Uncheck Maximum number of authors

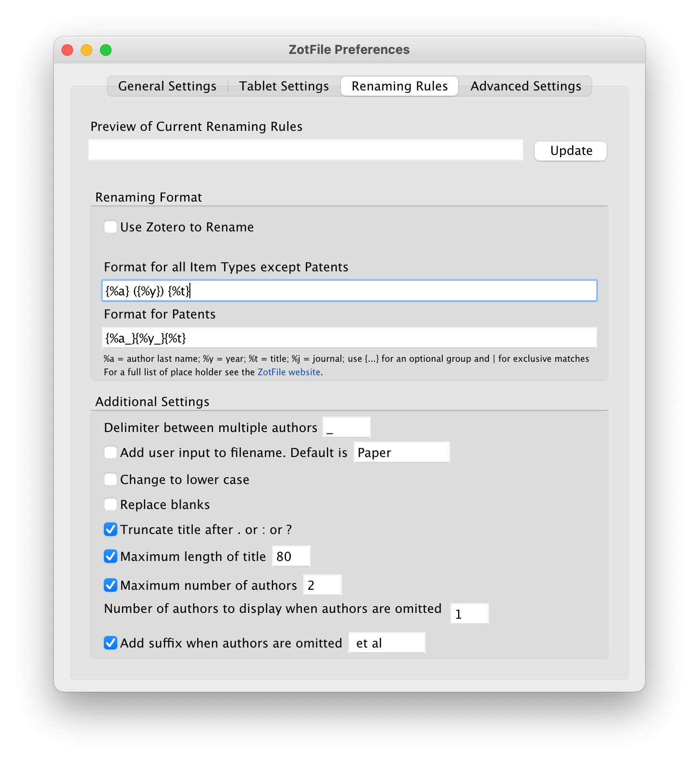[111, 585]
